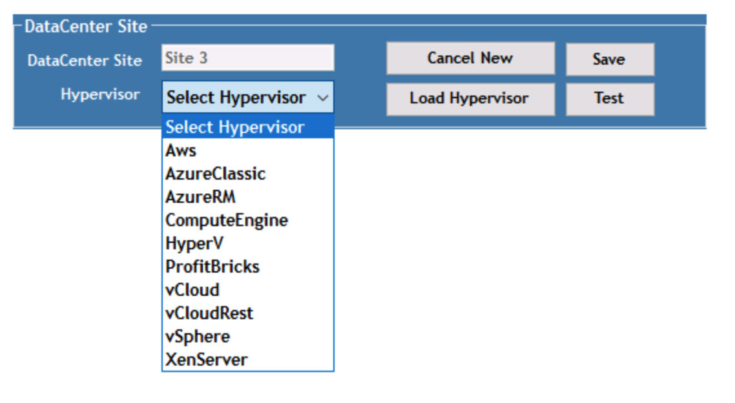
Task: Click the Load Hypervisor button
Action: (470, 99)
